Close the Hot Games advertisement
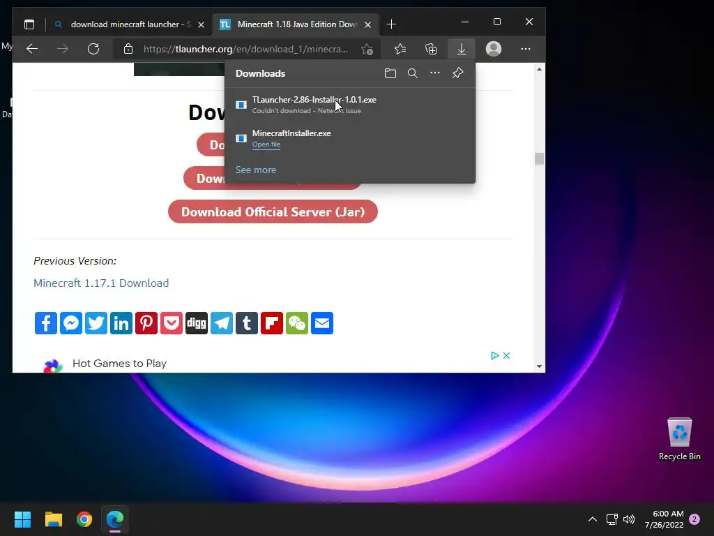 [x=506, y=355]
